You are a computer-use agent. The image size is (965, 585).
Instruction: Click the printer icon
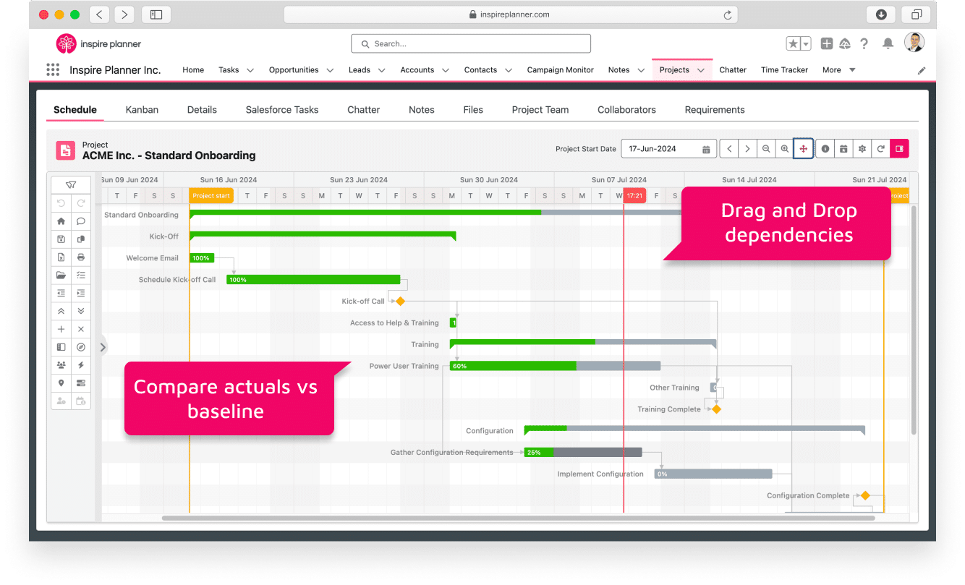click(x=81, y=257)
